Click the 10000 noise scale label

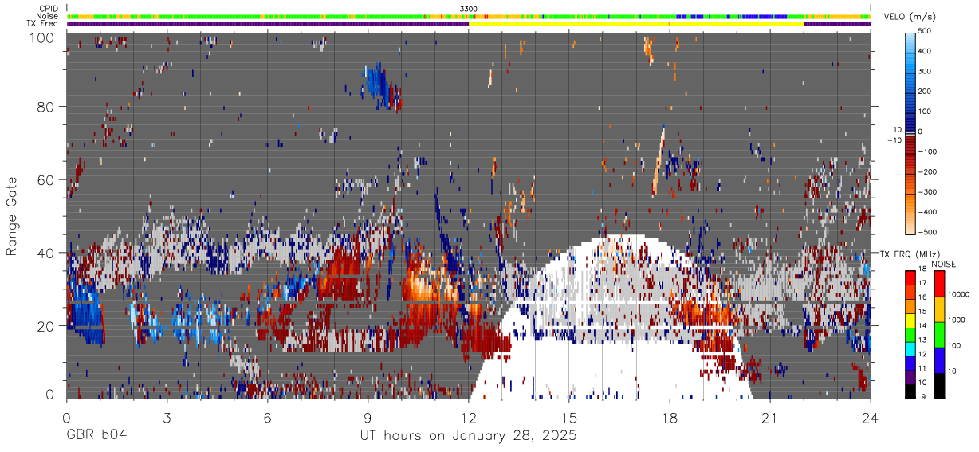[960, 294]
